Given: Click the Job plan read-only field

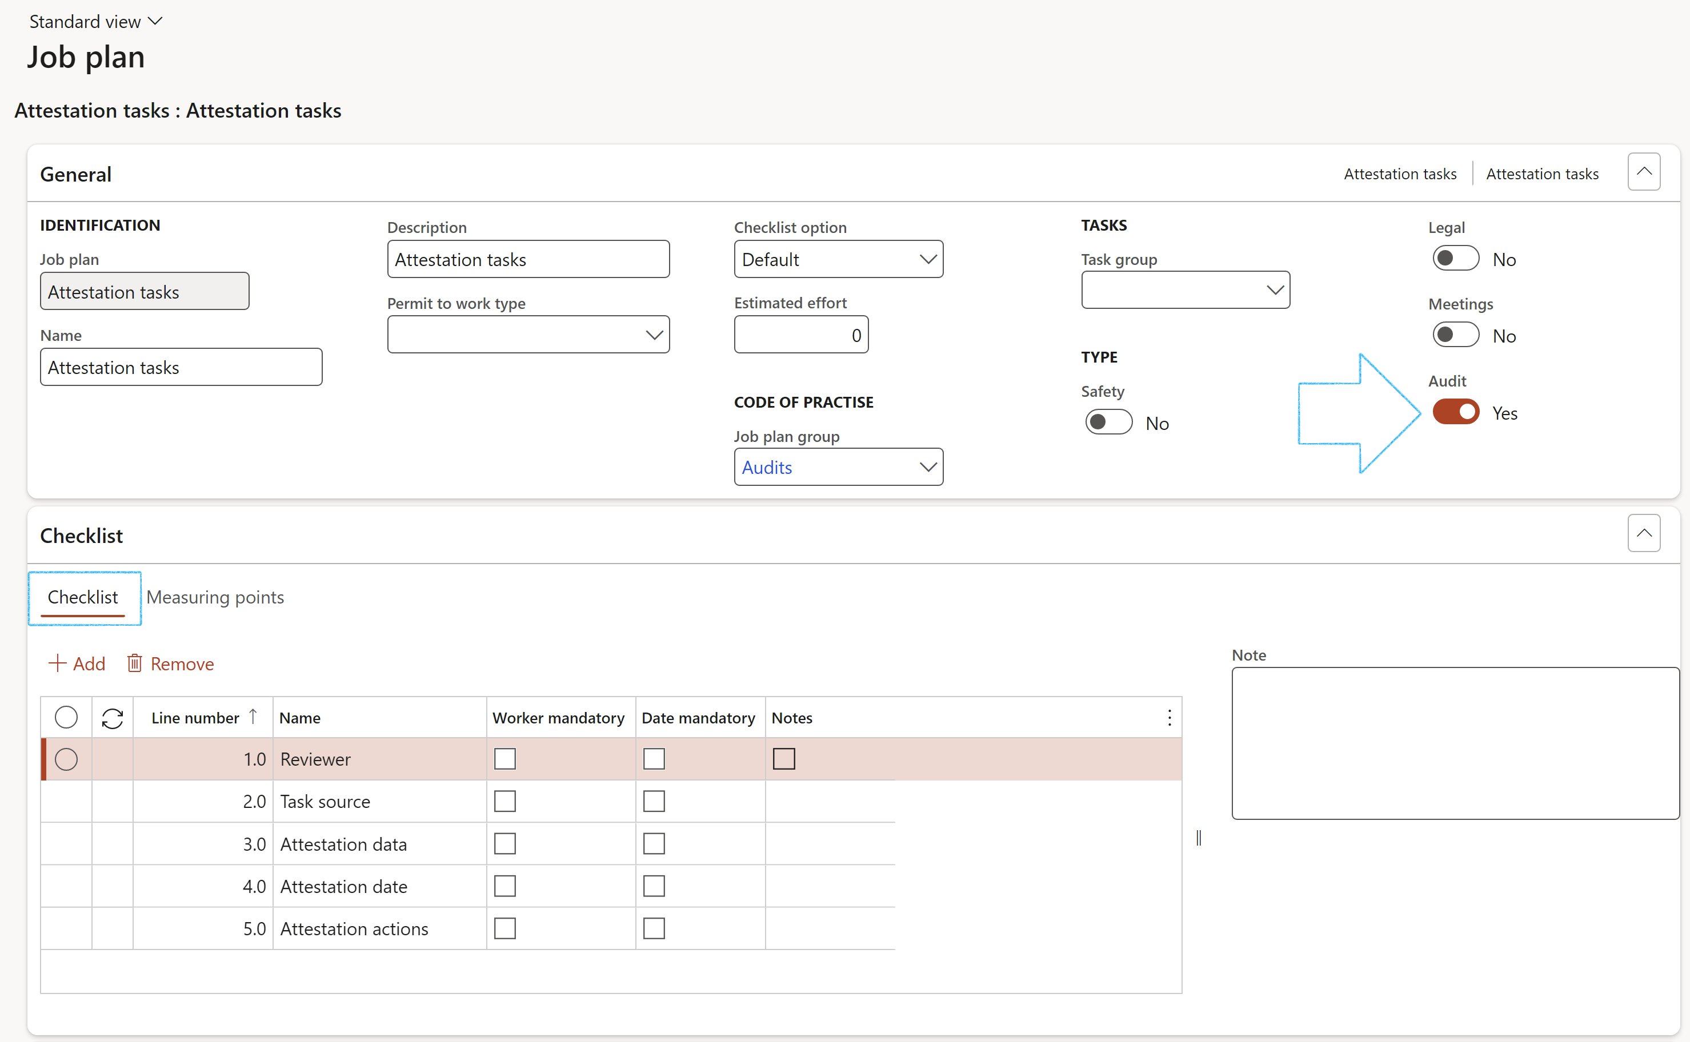Looking at the screenshot, I should coord(145,292).
